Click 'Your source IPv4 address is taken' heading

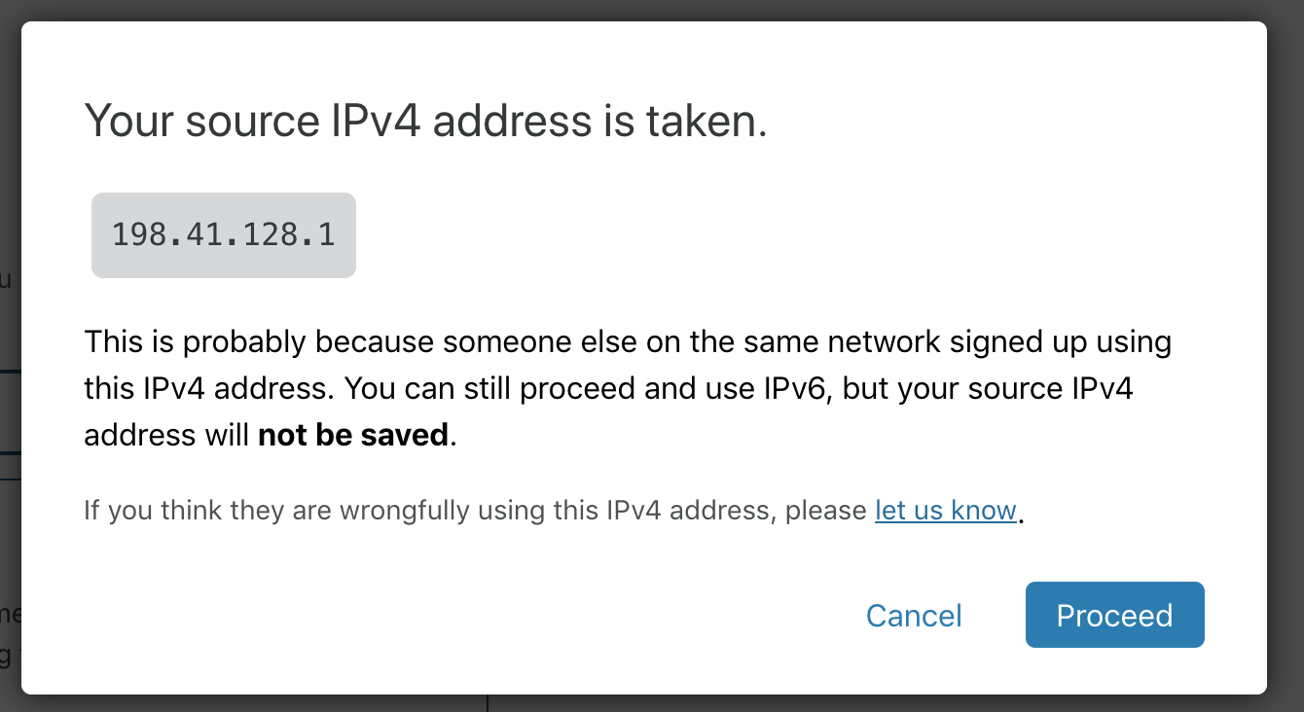point(425,121)
